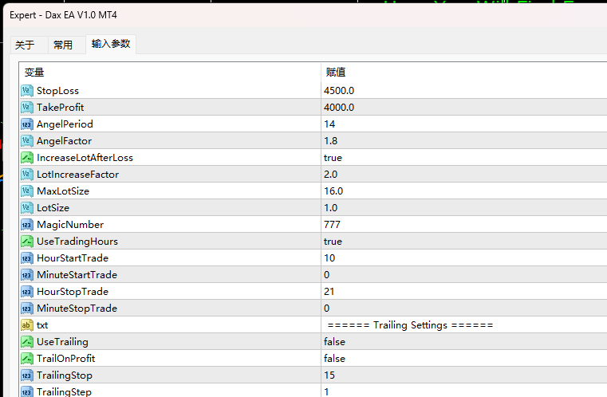Select the TakeProfit value 4000.0 field
The width and height of the screenshot is (607, 397).
point(464,108)
